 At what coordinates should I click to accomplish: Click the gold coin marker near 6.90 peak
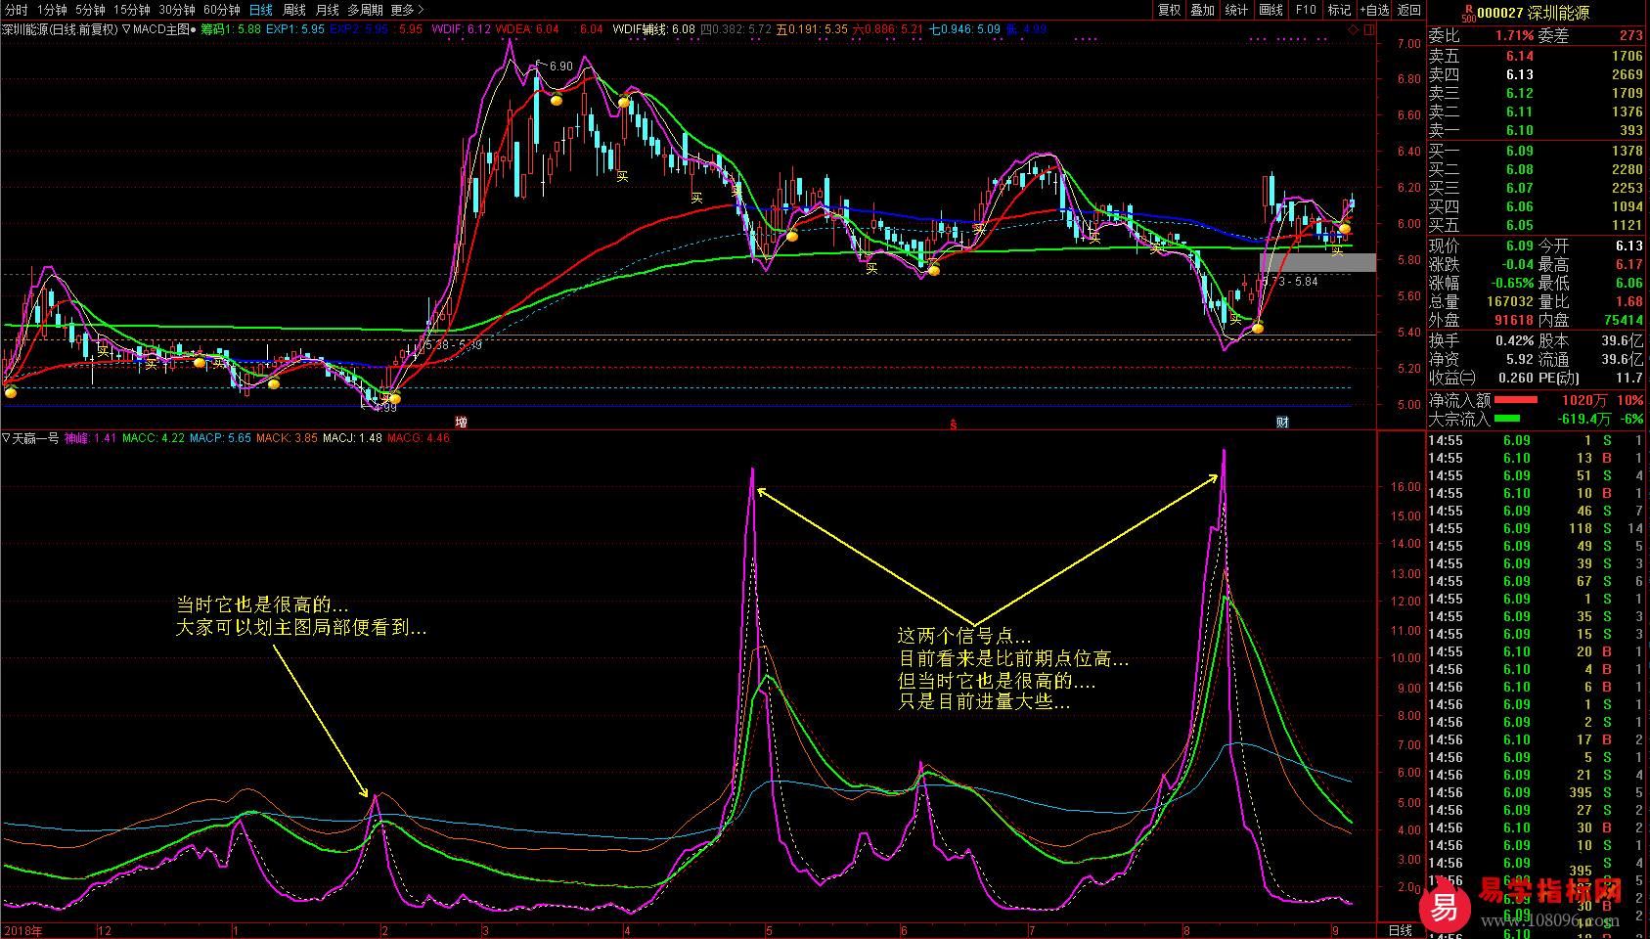557,100
